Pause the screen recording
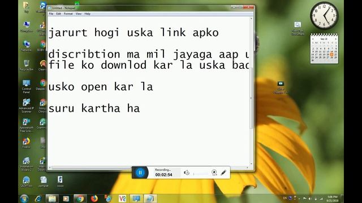362x203 pixels. pyautogui.click(x=140, y=173)
